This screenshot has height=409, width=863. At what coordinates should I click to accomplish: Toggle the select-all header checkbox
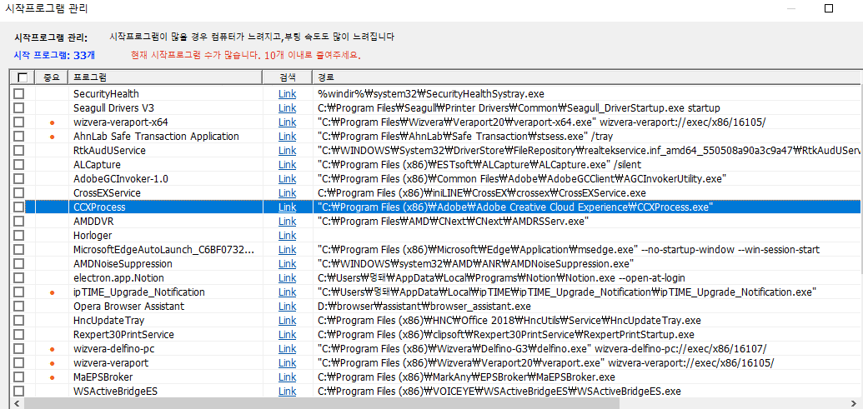tap(22, 77)
